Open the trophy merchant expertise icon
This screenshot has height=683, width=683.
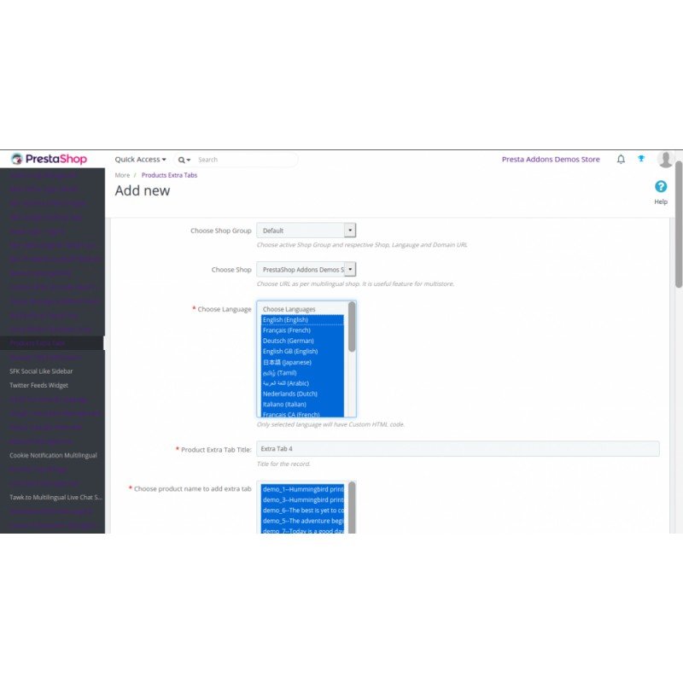[641, 159]
